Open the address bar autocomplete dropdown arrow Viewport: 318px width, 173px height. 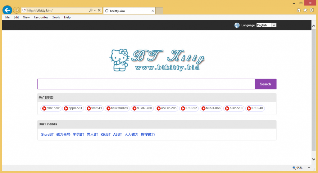95,10
